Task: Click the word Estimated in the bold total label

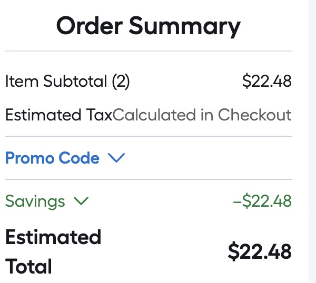Action: point(53,237)
